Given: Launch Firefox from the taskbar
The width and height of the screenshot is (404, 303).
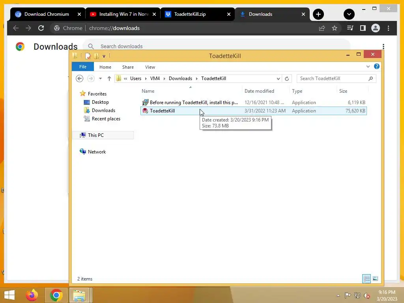Looking at the screenshot, I should pos(32,295).
